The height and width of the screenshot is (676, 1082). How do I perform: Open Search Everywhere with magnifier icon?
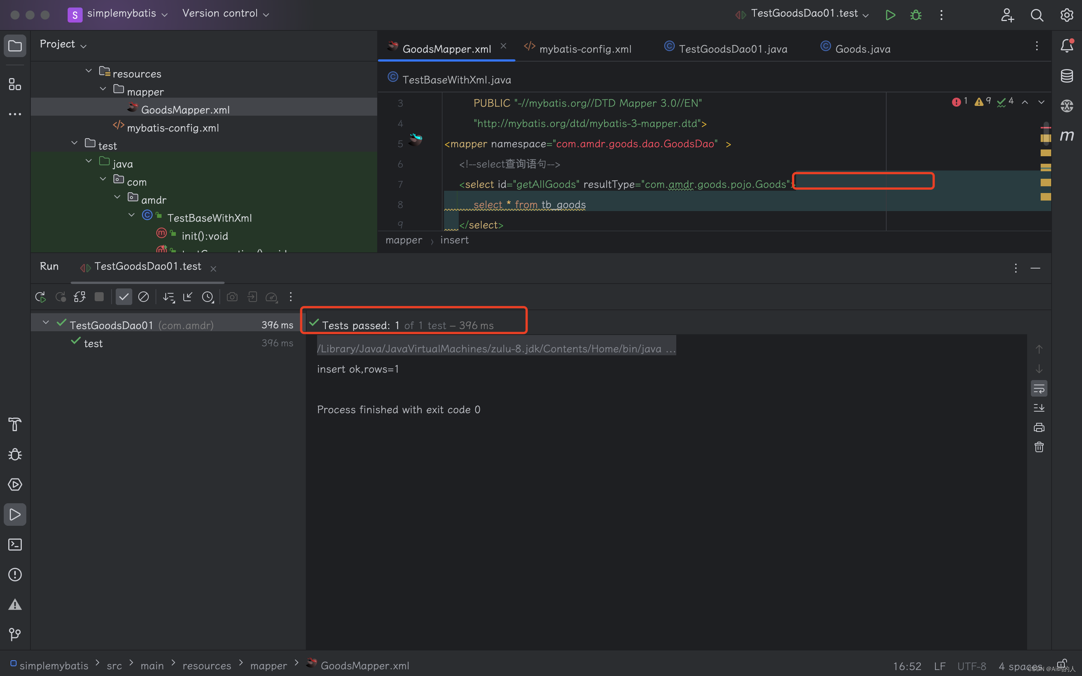click(1037, 15)
